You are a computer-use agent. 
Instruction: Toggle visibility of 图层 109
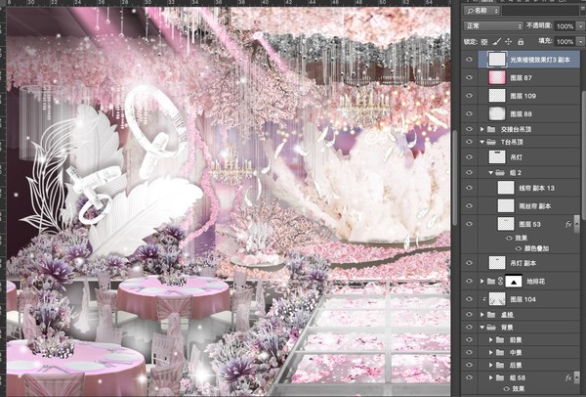(x=470, y=96)
